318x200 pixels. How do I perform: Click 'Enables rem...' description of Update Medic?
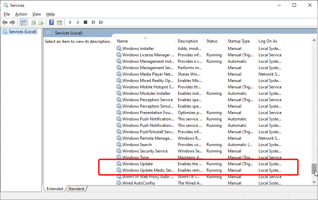tap(190, 170)
